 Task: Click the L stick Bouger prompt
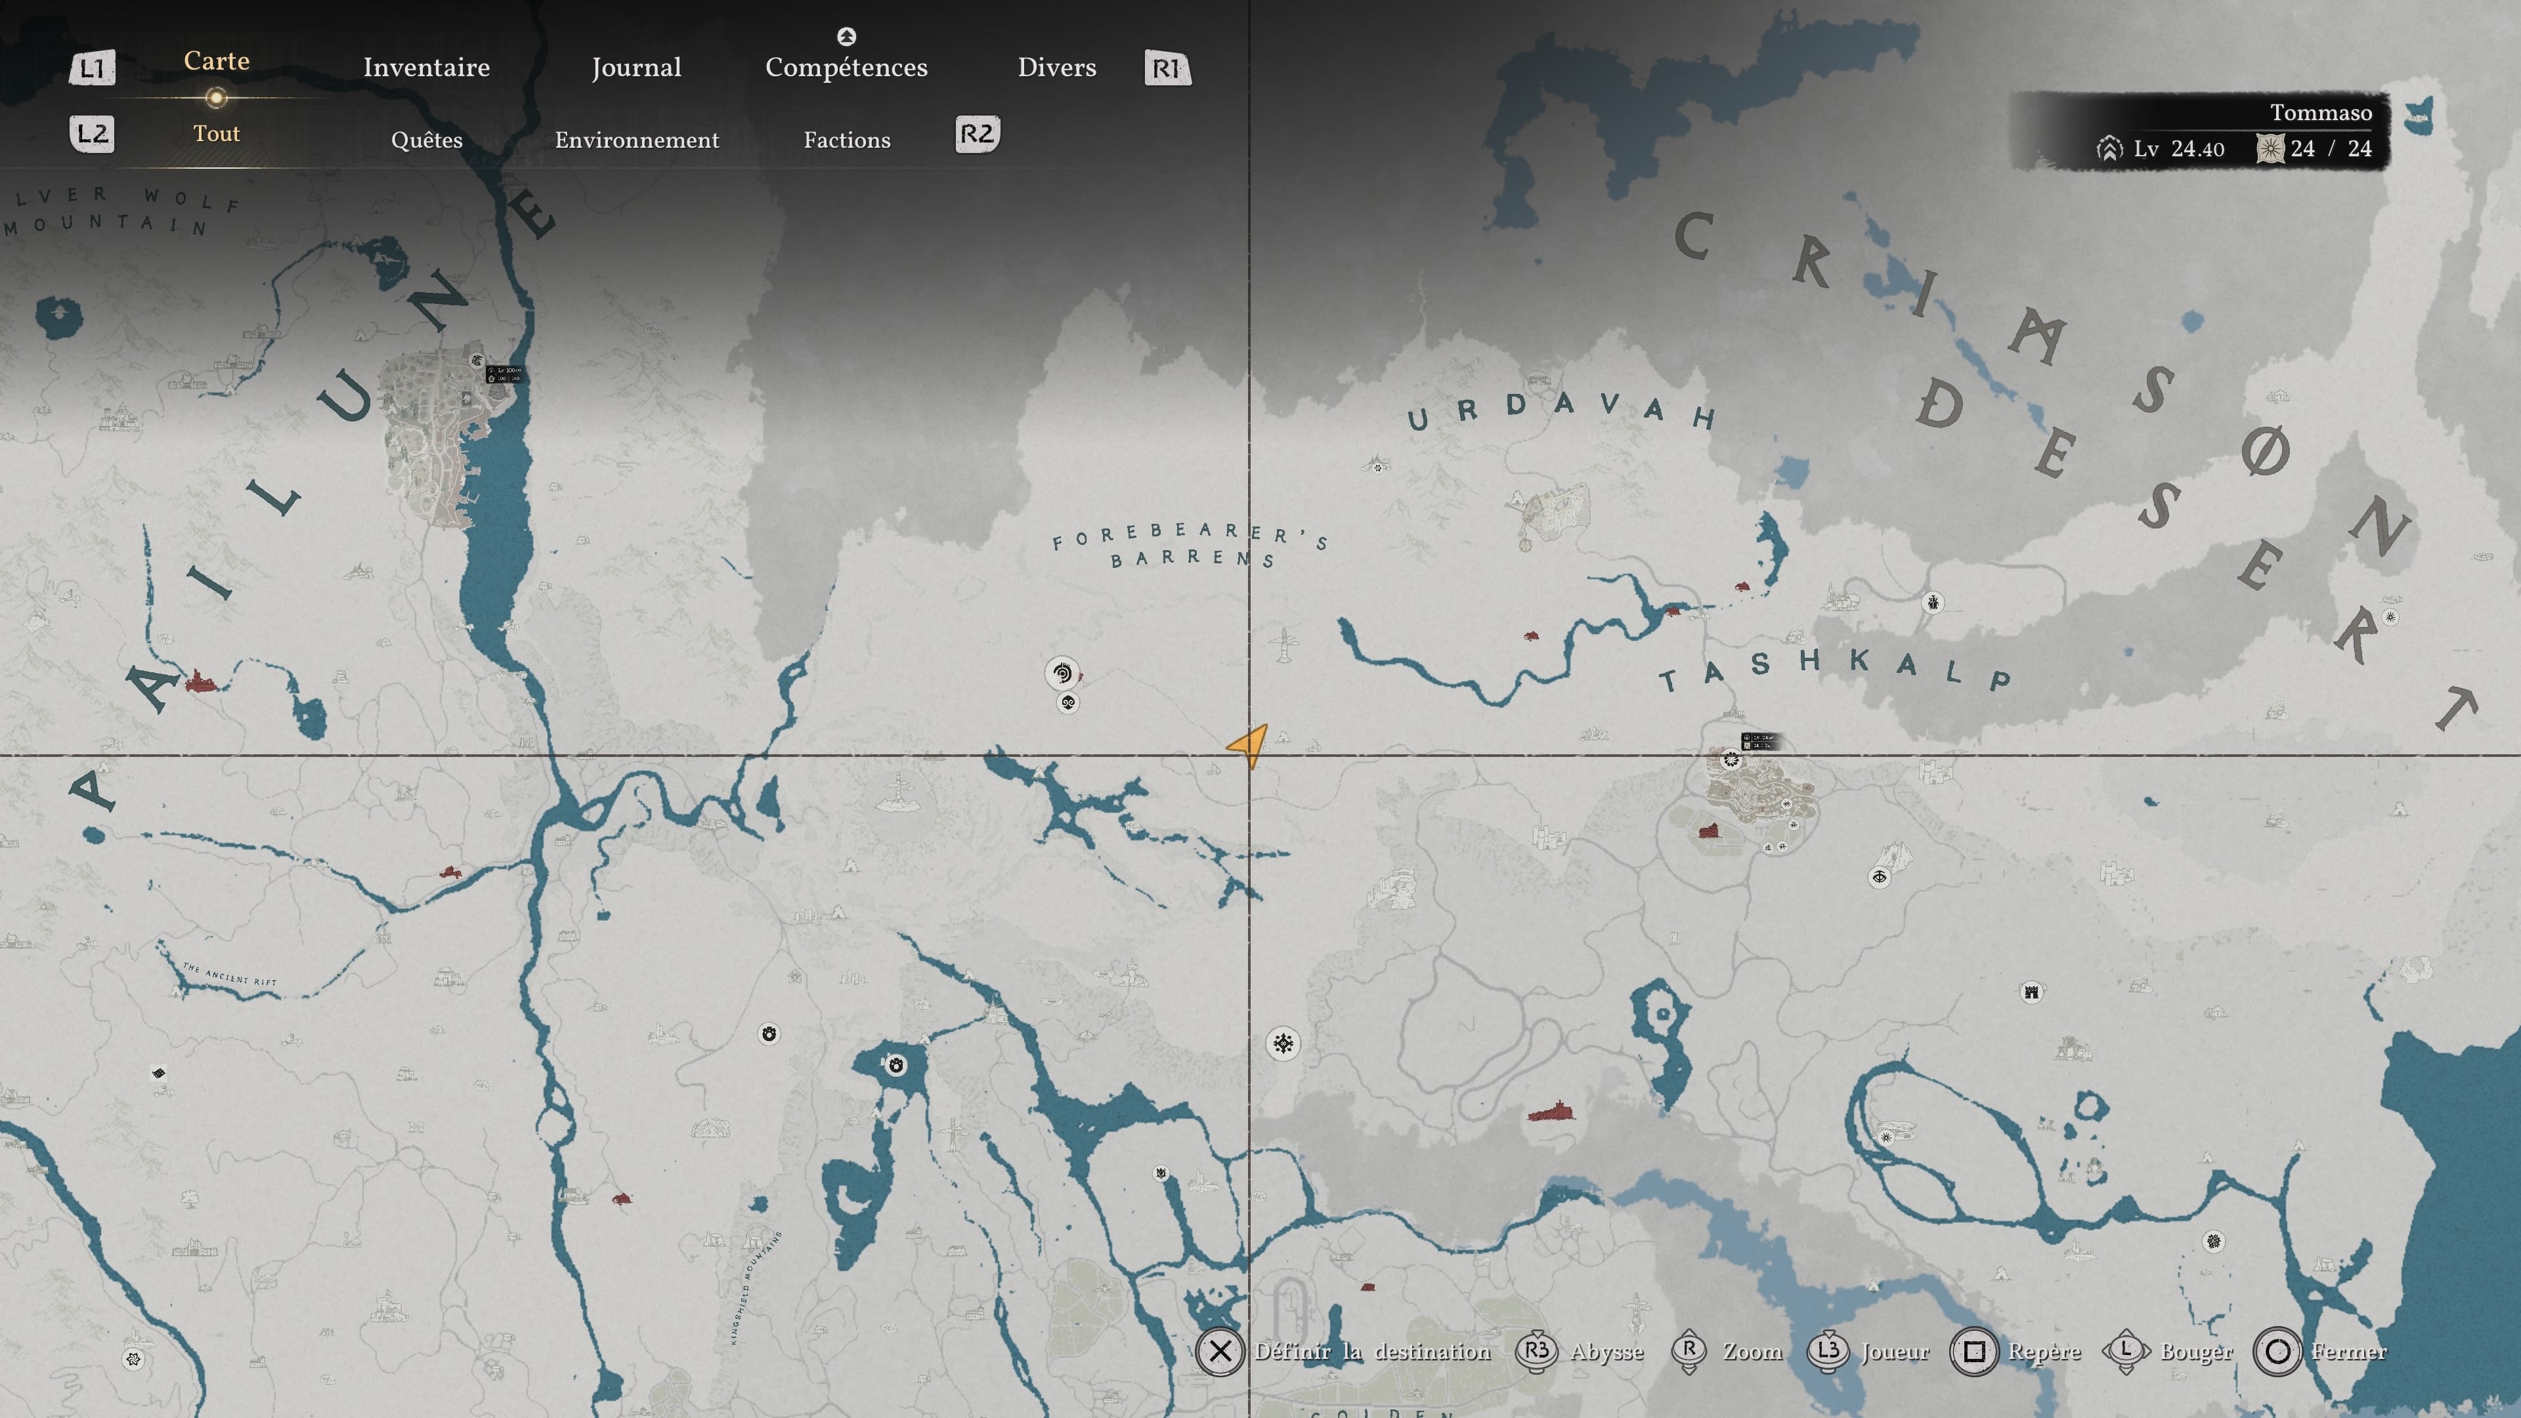2168,1352
